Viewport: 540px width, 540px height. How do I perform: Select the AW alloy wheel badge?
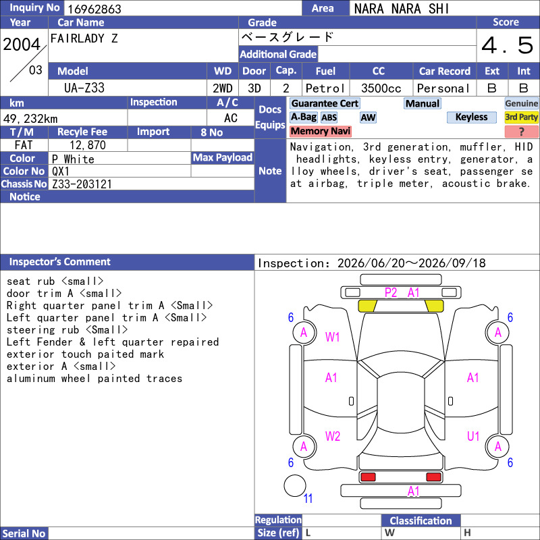click(368, 117)
